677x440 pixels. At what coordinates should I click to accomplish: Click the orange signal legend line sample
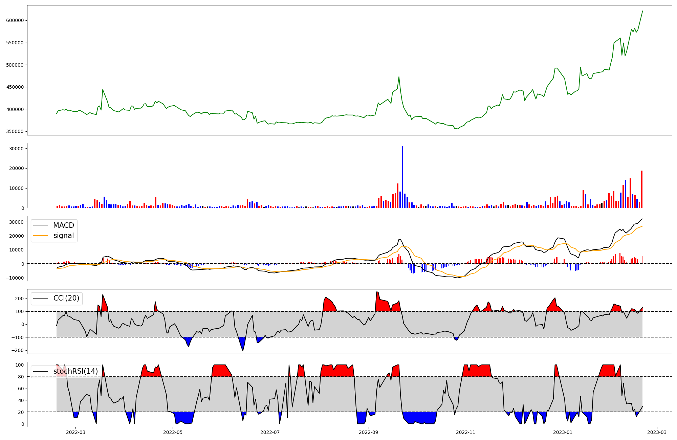[41, 236]
